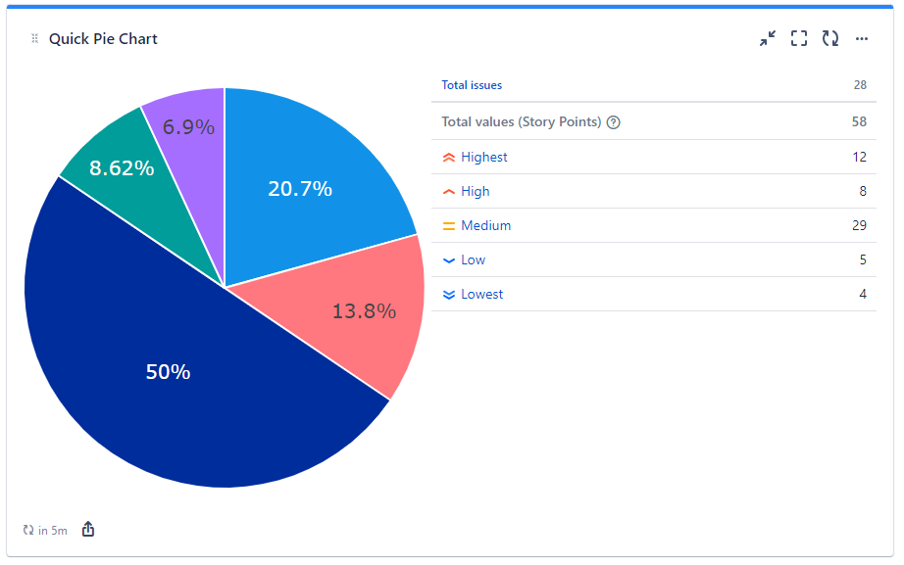The image size is (904, 565).
Task: Open the Medium priority link
Action: point(485,225)
